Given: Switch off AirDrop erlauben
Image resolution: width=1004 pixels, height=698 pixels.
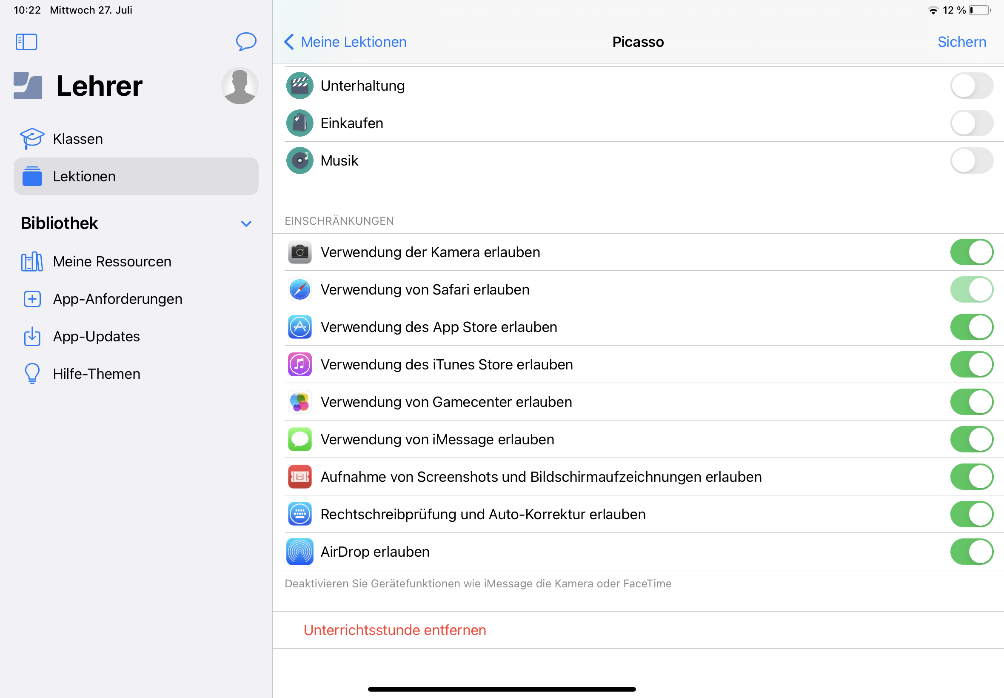Looking at the screenshot, I should (x=972, y=552).
